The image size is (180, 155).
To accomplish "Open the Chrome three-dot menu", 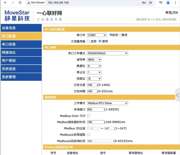I will click(175, 2).
